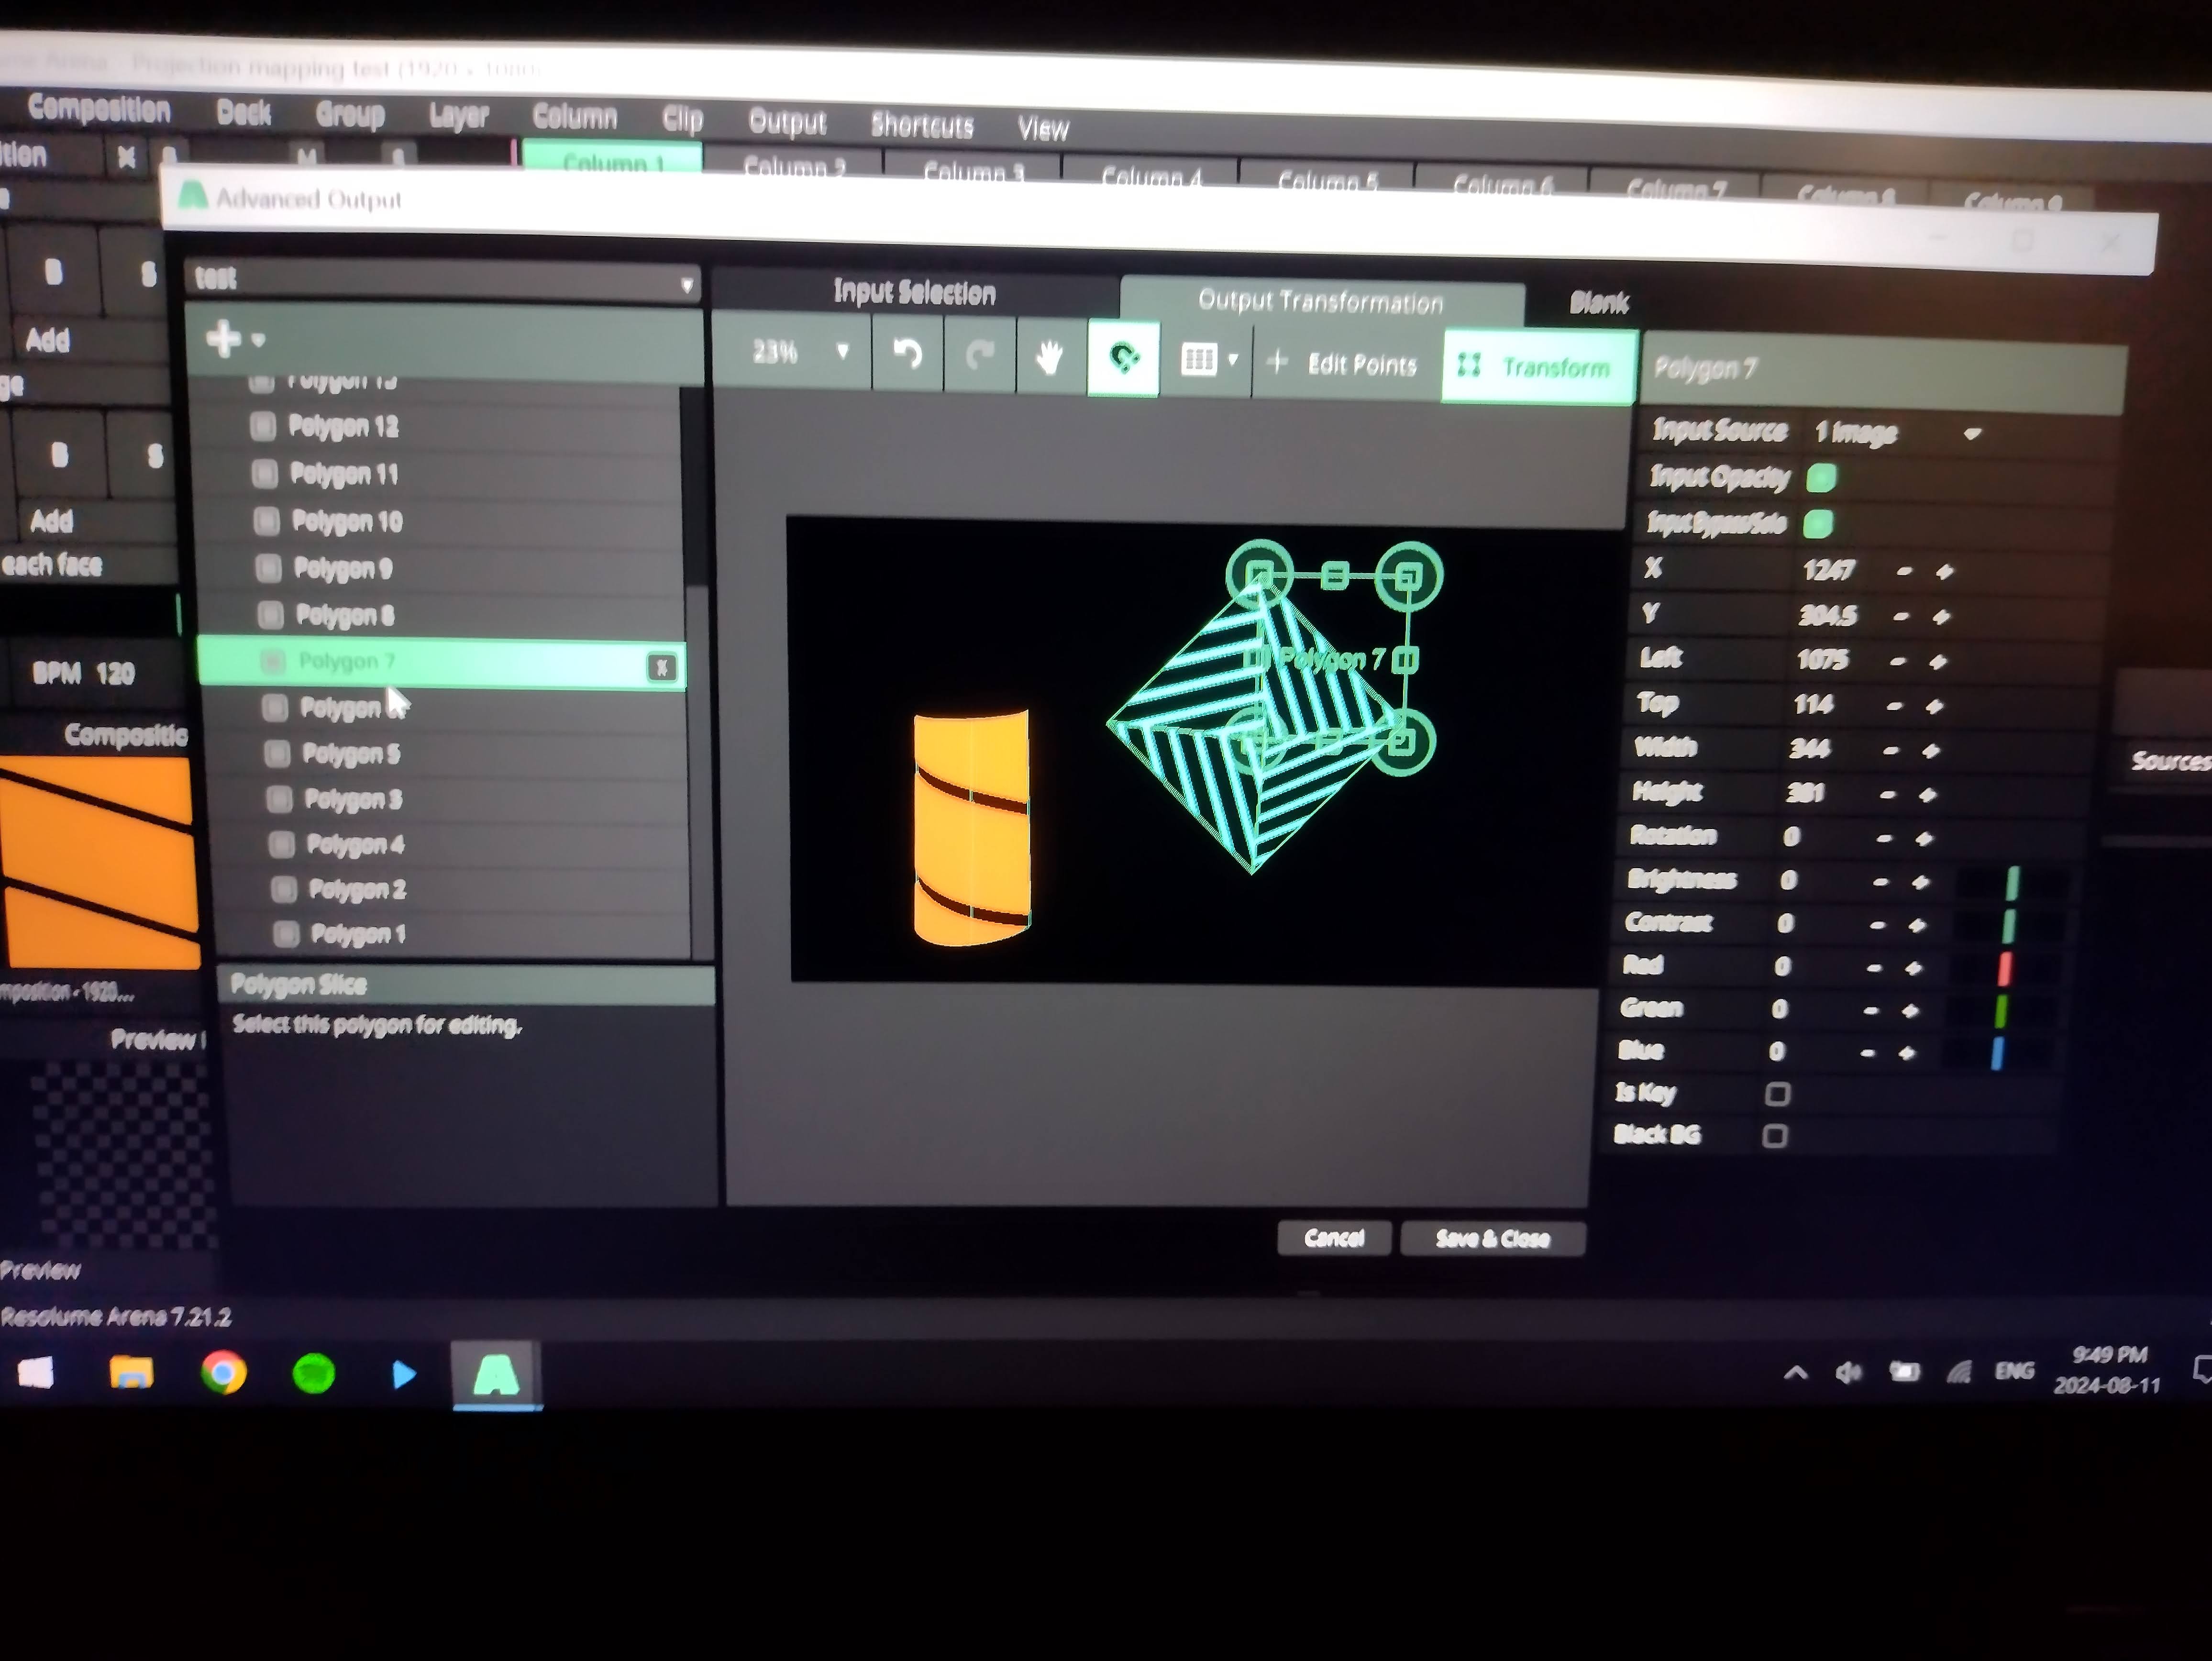Screen dimensions: 2212x1661
Task: Click the redo arrow icon
Action: [979, 354]
